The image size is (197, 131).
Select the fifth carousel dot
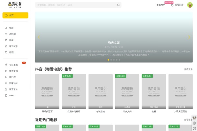(x=120, y=60)
